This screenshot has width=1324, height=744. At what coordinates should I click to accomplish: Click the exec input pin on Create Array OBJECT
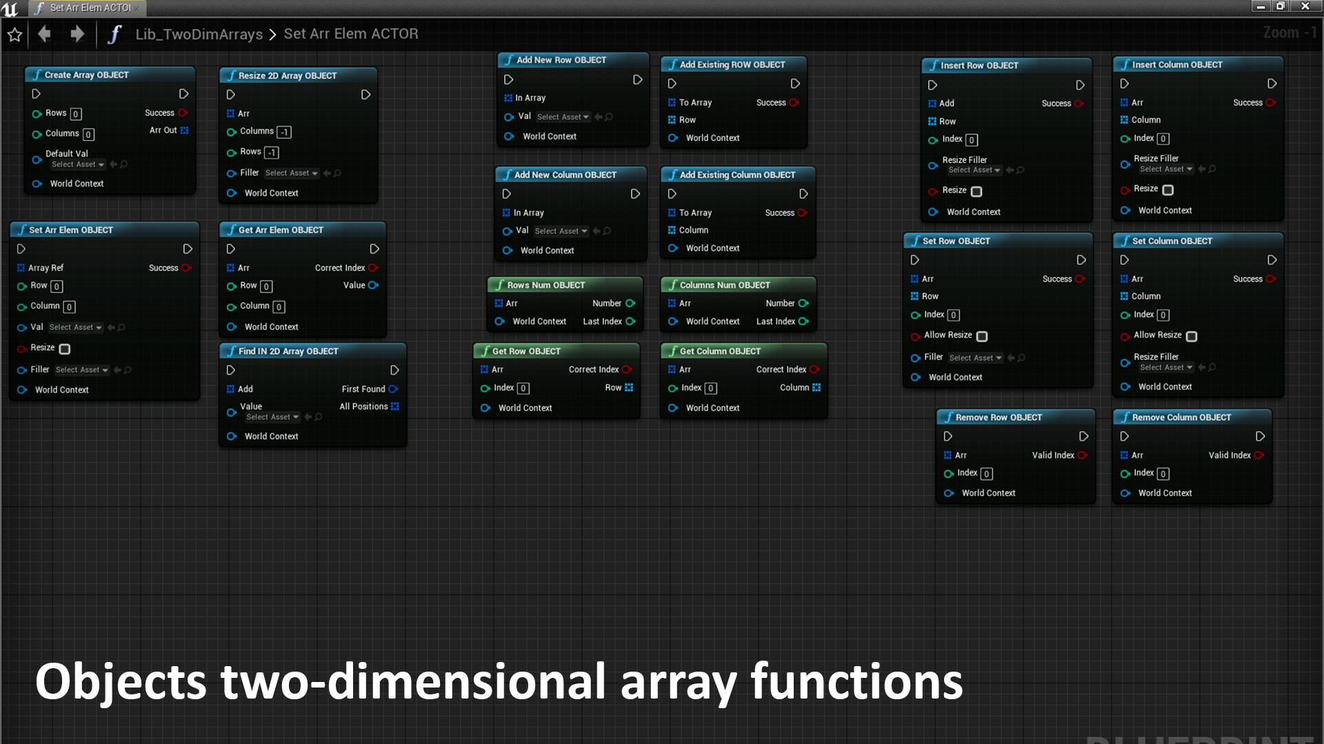point(36,94)
